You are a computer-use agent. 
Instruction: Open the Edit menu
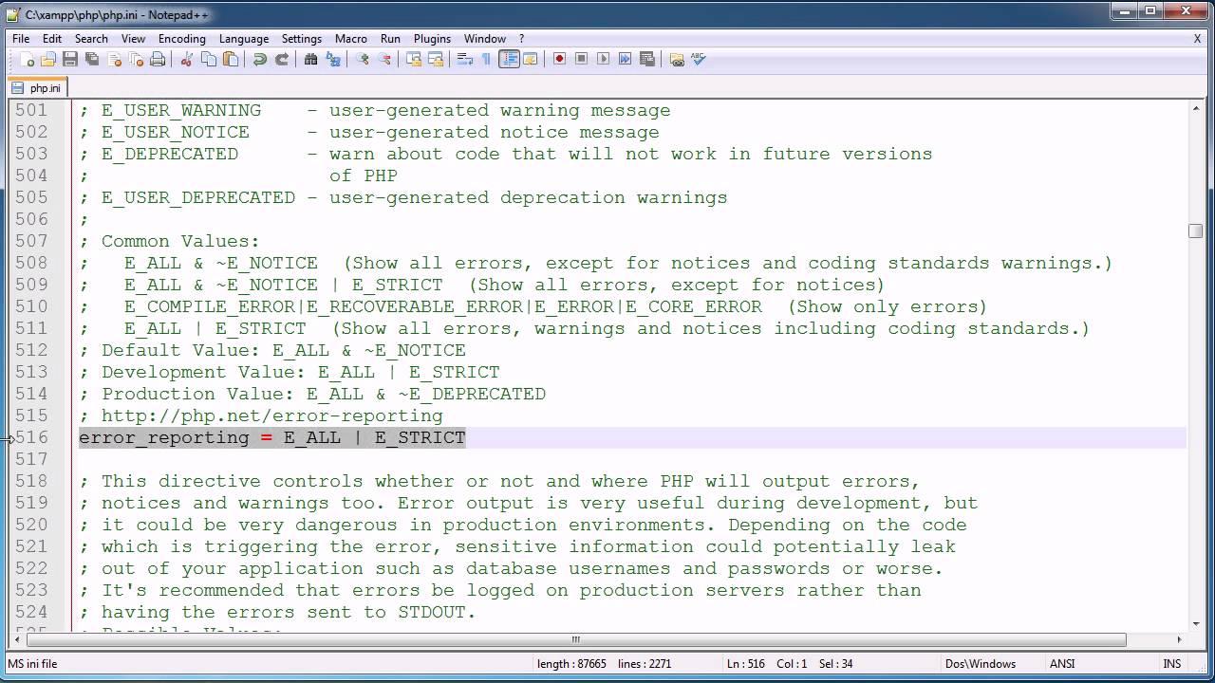tap(52, 39)
